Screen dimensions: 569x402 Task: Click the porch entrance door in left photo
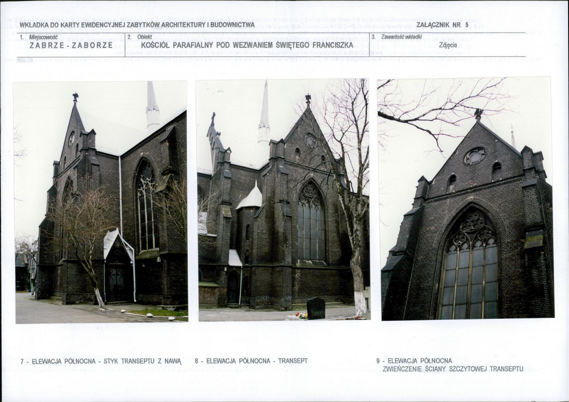(x=115, y=284)
